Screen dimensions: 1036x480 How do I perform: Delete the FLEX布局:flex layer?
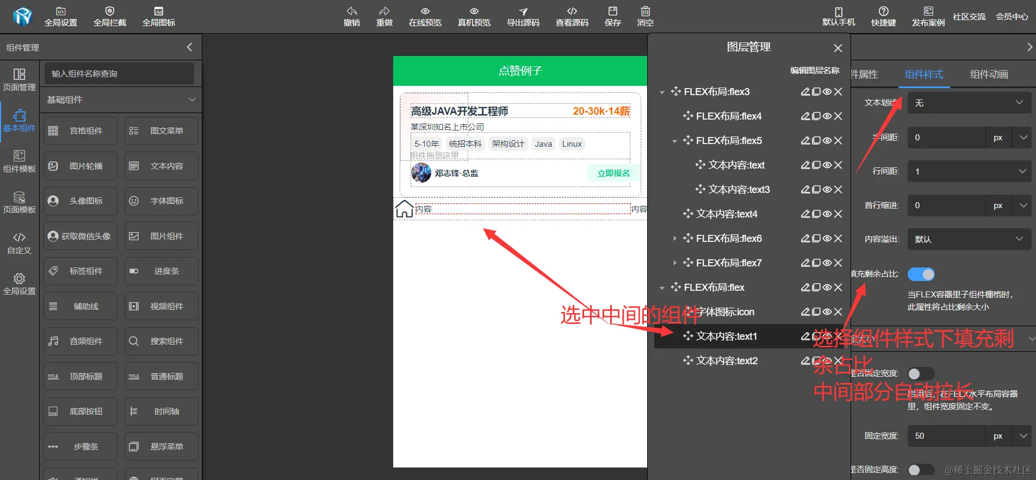click(838, 288)
